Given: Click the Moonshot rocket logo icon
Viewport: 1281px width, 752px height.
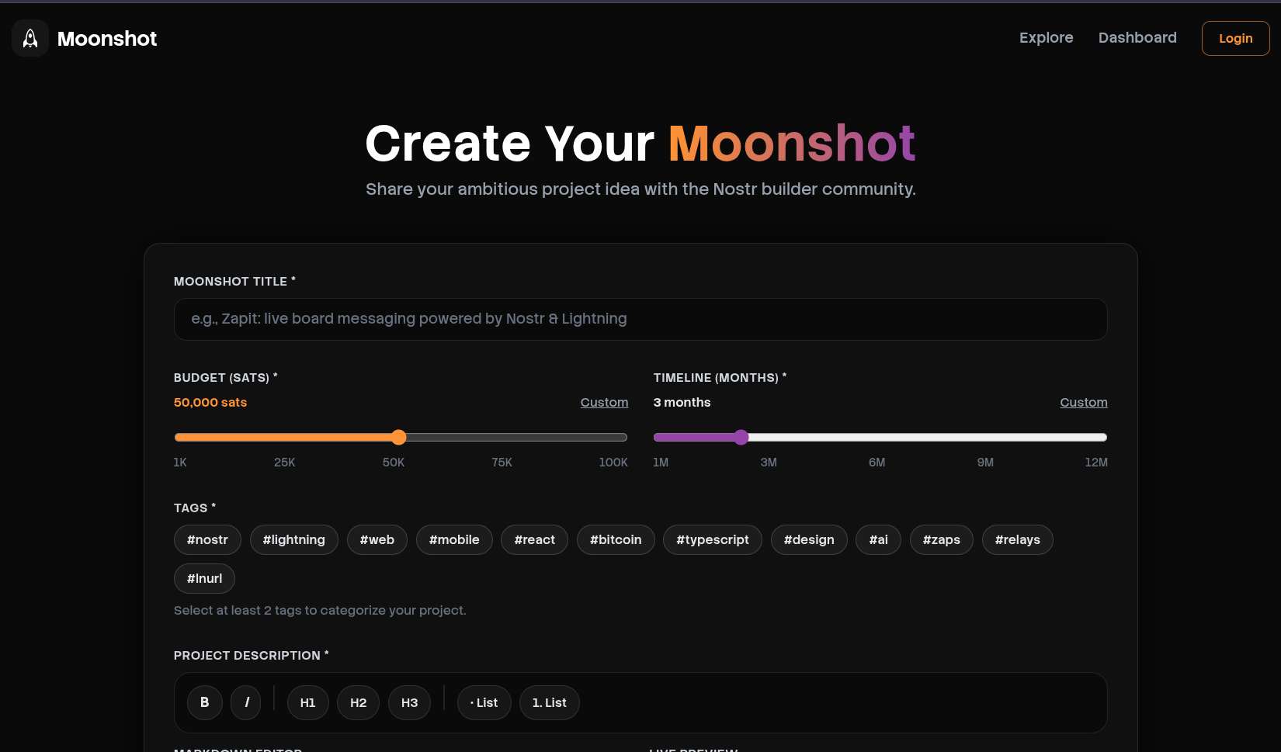Looking at the screenshot, I should 30,38.
